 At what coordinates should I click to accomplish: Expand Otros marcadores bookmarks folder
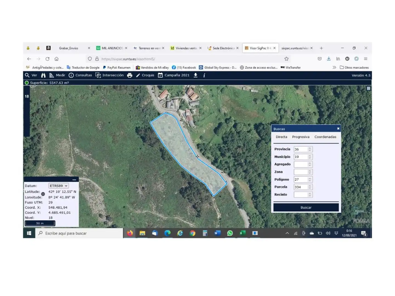click(x=354, y=67)
